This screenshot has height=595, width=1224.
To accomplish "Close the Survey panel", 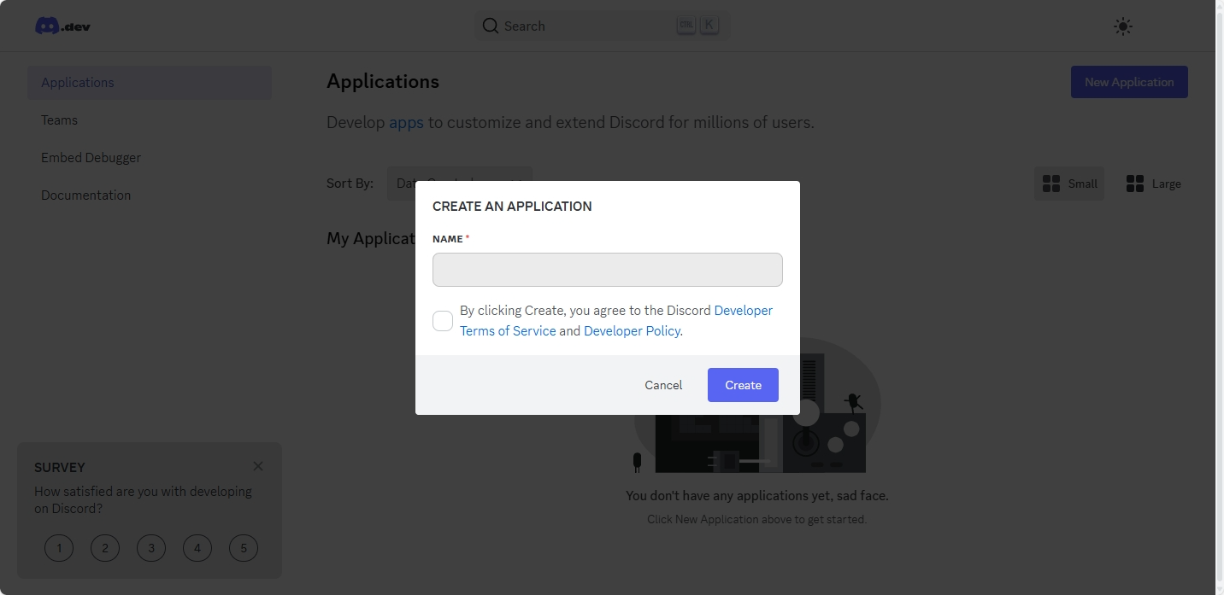I will tap(258, 466).
